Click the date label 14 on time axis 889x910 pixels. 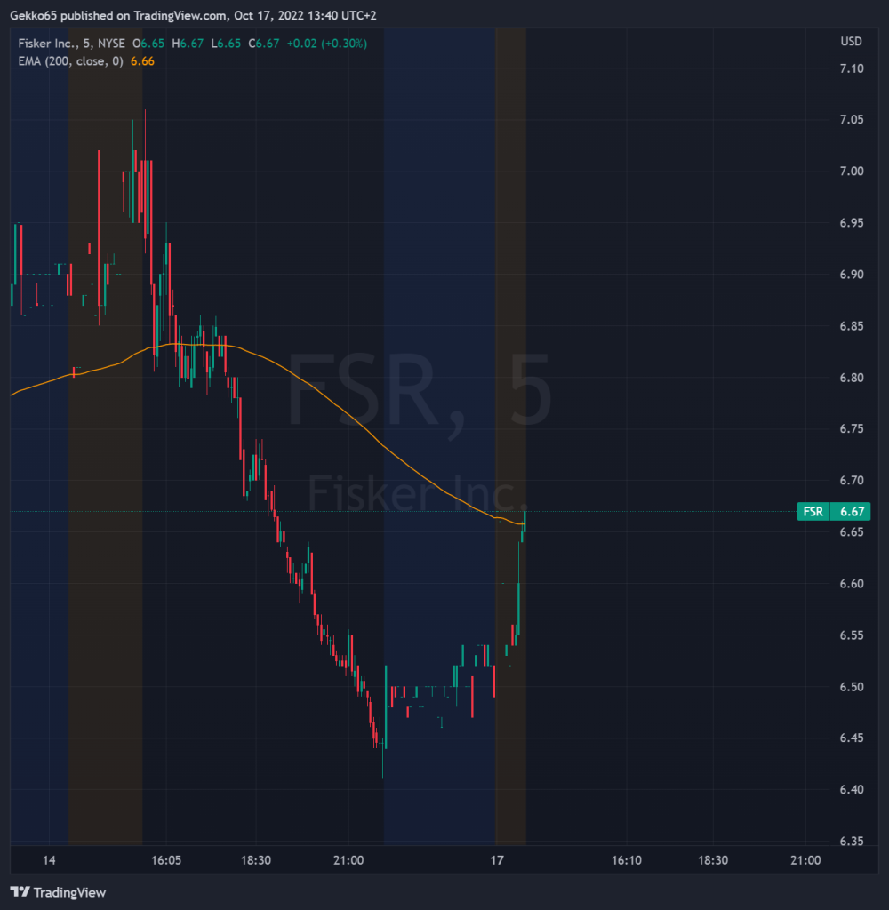(x=50, y=860)
